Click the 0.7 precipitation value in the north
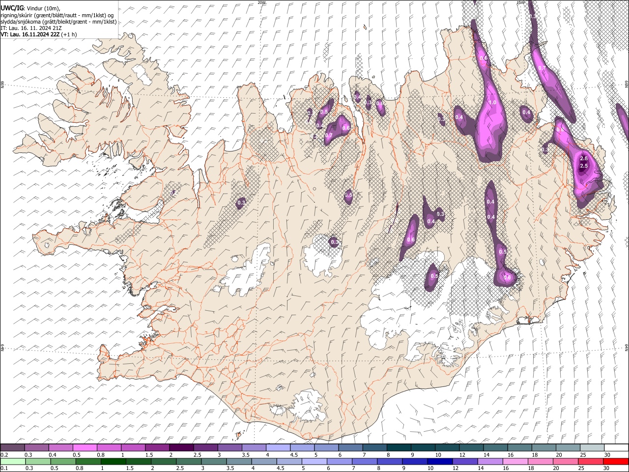The image size is (629, 472). click(329, 136)
